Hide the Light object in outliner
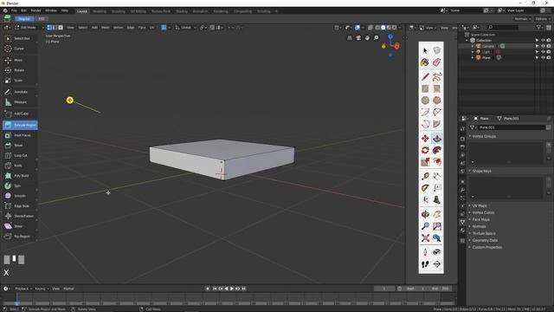Image resolution: width=554 pixels, height=312 pixels. pos(543,52)
